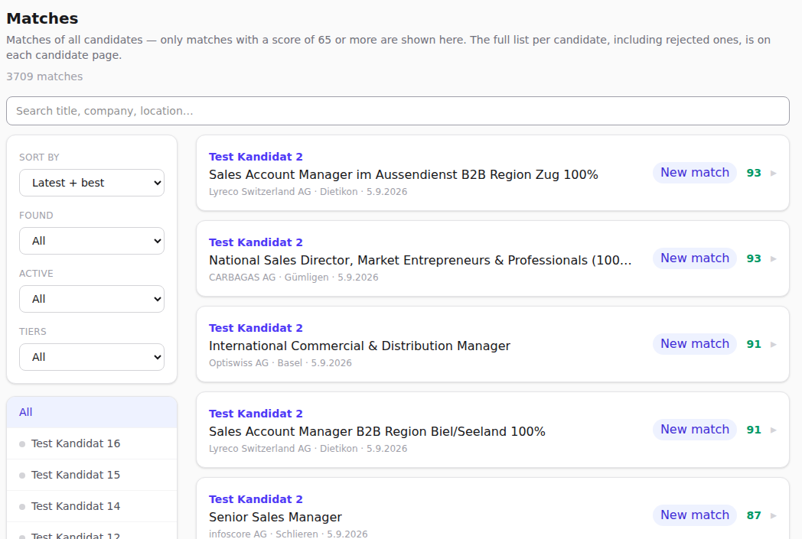Click score 93 on Region Zug card

[x=754, y=174]
